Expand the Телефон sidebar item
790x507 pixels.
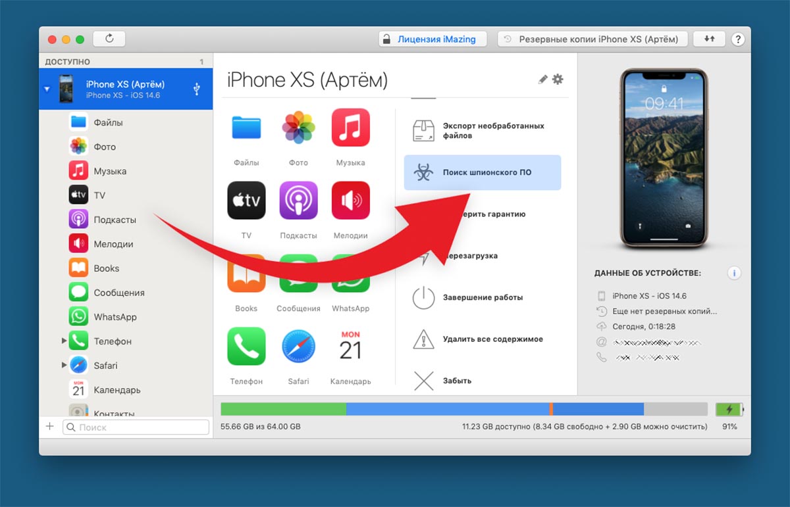click(64, 341)
